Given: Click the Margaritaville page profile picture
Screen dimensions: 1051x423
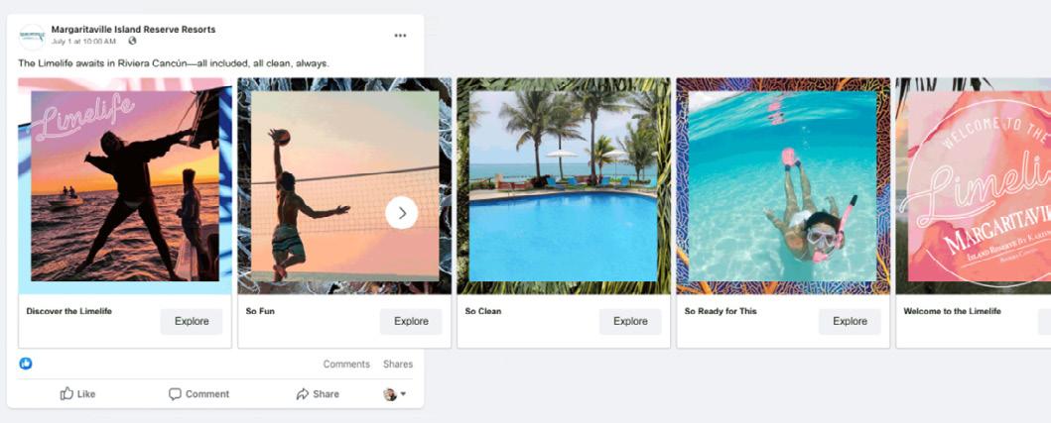Looking at the screenshot, I should [x=32, y=36].
